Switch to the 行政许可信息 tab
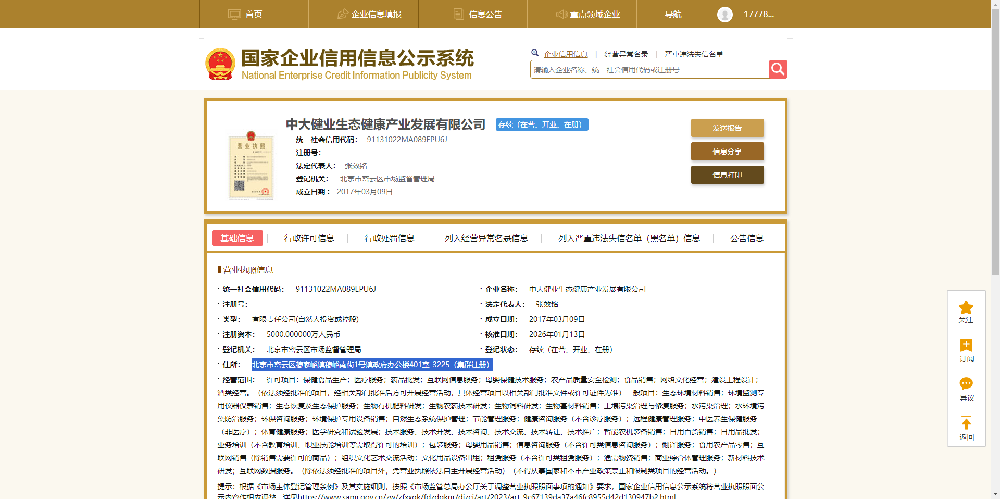 coord(309,238)
